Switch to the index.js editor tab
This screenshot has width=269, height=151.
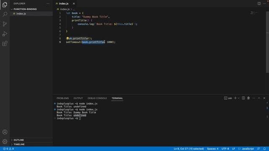[x=63, y=4]
